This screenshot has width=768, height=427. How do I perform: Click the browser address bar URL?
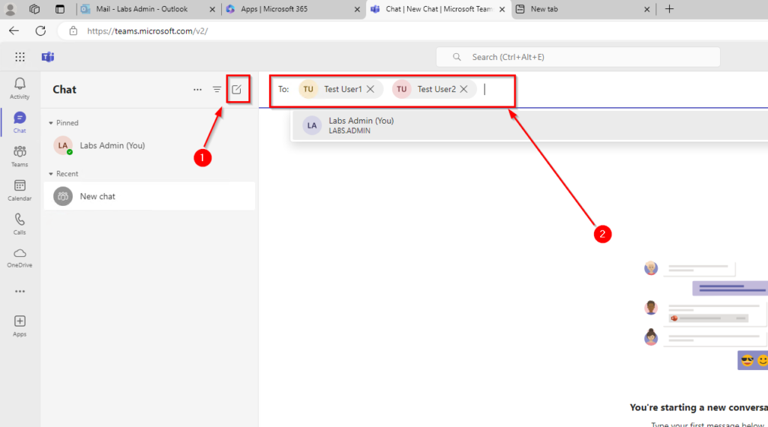pyautogui.click(x=148, y=31)
